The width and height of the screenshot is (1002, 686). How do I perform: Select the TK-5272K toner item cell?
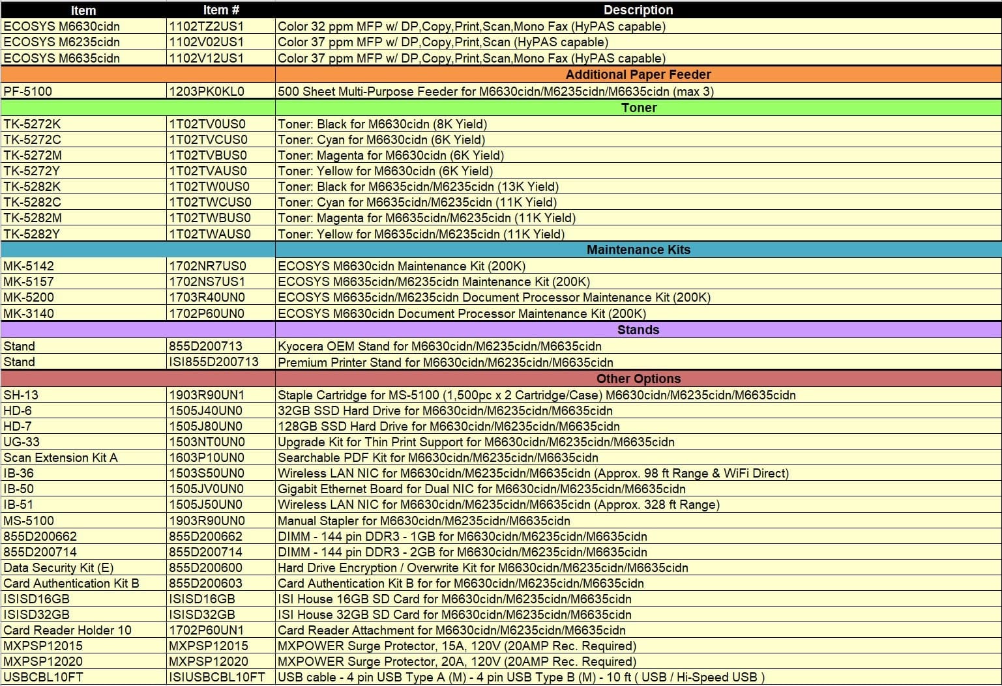(33, 124)
